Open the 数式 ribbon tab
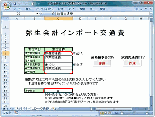The height and width of the screenshot is (117, 155). coord(61,9)
